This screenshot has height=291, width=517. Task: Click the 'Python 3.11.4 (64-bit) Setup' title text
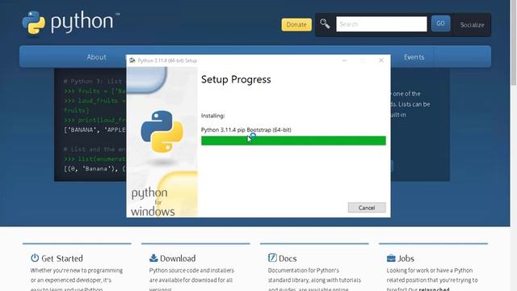167,61
